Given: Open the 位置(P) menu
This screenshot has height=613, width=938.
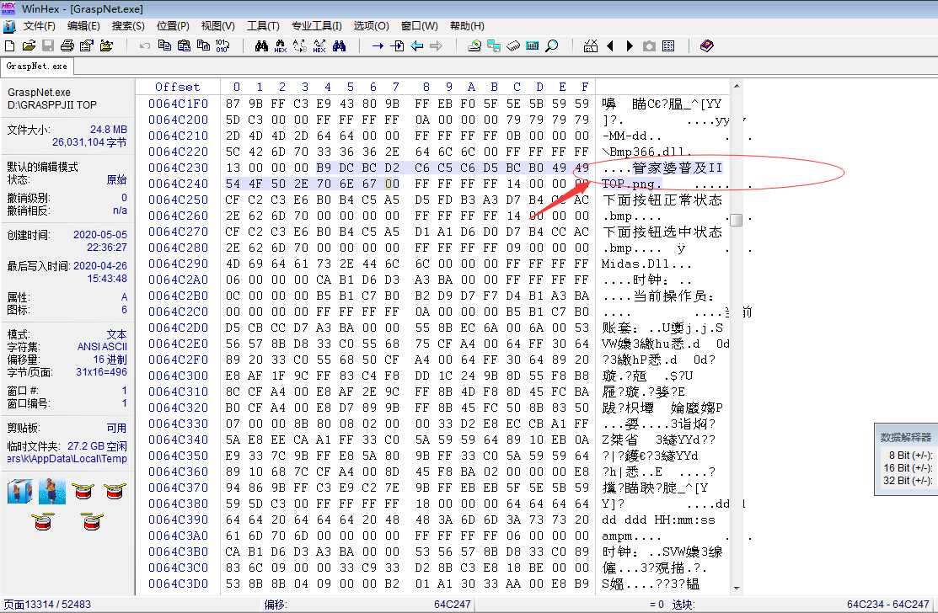Looking at the screenshot, I should click(x=173, y=26).
